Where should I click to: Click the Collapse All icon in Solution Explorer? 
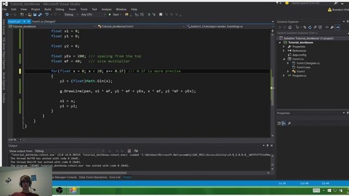point(315,27)
